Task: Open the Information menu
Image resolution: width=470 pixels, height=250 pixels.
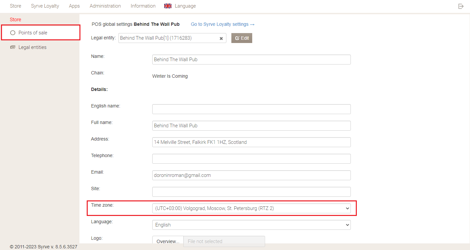Action: 143,6
